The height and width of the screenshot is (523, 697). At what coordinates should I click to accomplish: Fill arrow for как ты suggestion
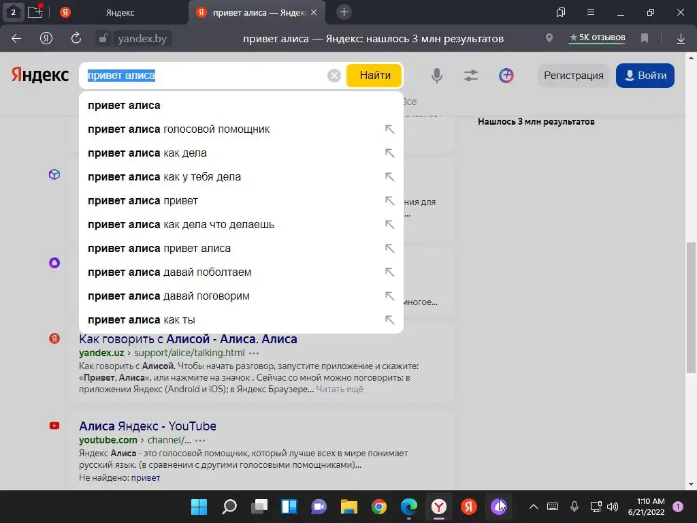pos(389,320)
